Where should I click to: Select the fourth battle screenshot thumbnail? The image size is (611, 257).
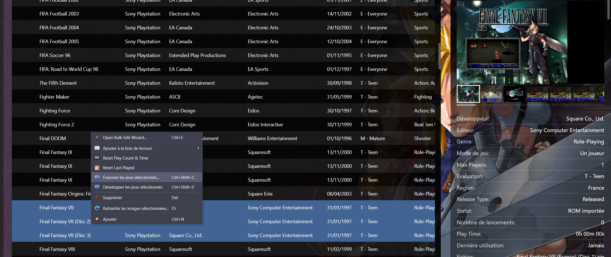pyautogui.click(x=538, y=94)
